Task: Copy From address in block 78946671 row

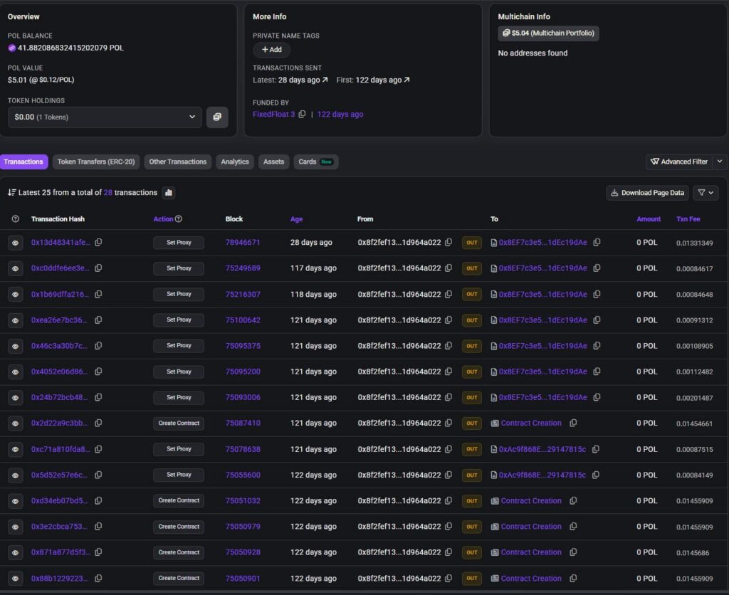Action: point(449,242)
